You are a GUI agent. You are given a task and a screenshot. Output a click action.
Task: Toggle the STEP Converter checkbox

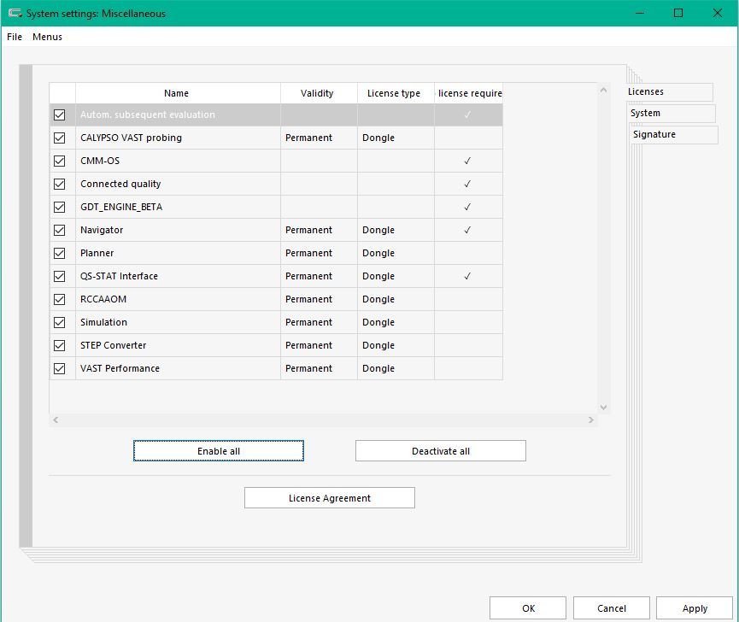coord(60,345)
